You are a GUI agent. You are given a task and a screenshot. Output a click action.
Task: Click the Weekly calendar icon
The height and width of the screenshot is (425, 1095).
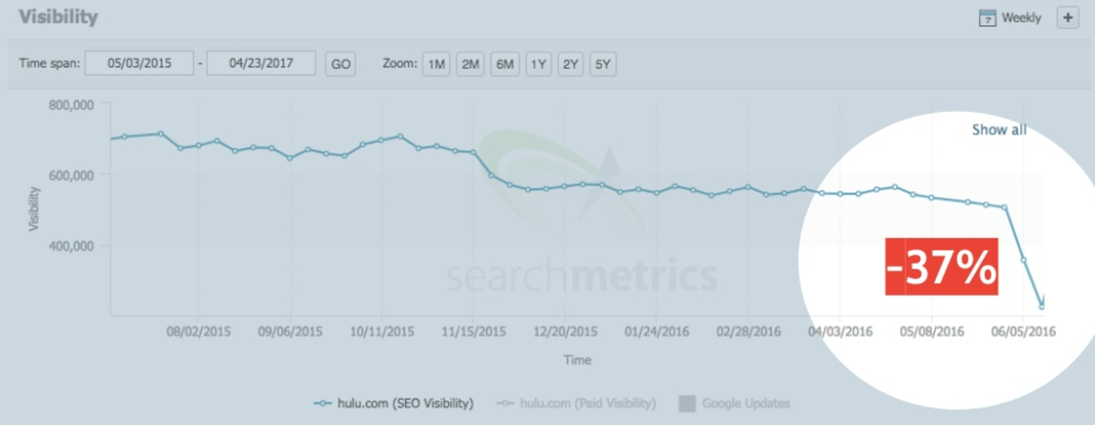point(987,18)
